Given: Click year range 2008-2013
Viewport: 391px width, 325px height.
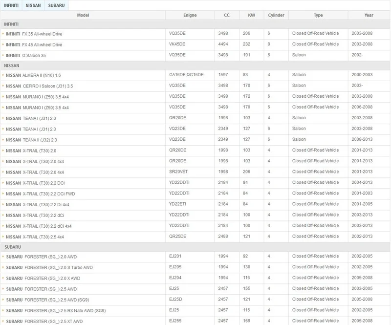Looking at the screenshot, I should 362,139.
